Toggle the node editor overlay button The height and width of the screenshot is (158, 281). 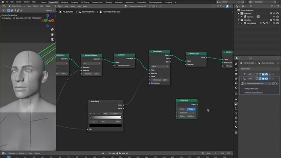227,6
